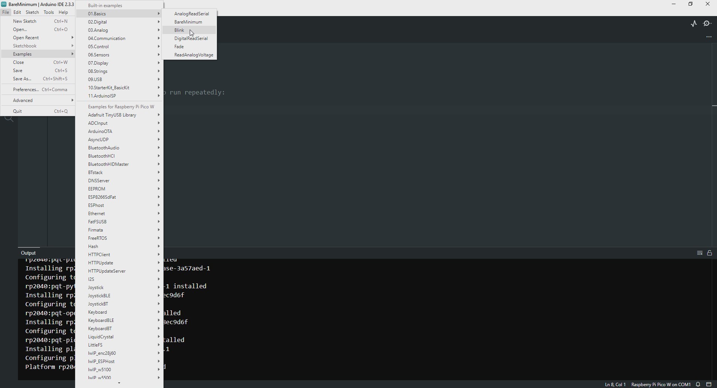Expand the Sketchbook submenu

(38, 46)
